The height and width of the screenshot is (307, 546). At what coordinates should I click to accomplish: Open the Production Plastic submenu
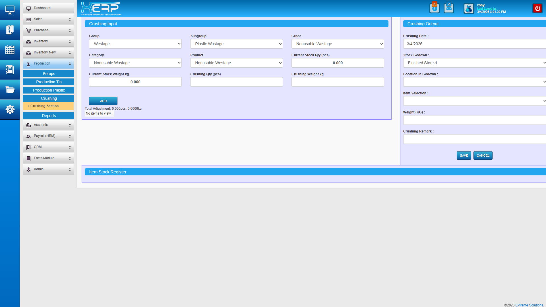click(49, 90)
